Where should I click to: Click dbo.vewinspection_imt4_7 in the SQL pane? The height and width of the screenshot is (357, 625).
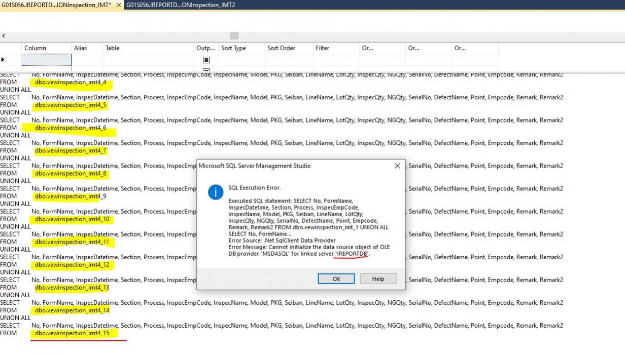coord(71,150)
